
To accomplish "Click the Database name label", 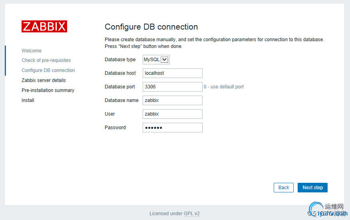I will click(121, 100).
